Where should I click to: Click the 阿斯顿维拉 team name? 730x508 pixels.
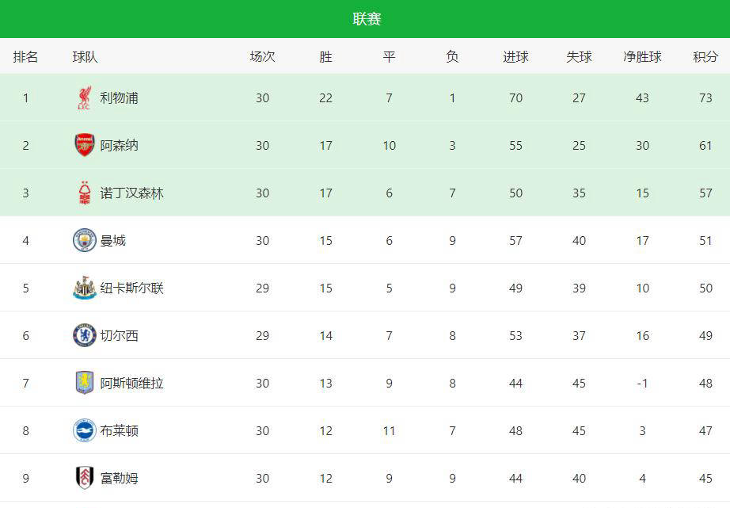click(x=131, y=384)
